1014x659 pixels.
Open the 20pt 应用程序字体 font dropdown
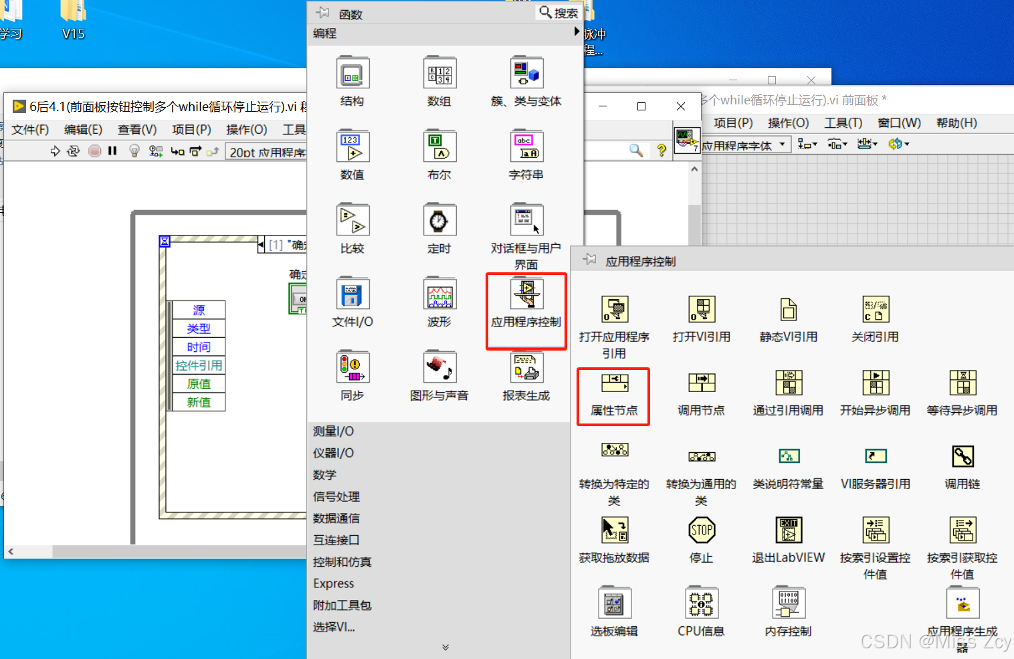[266, 151]
